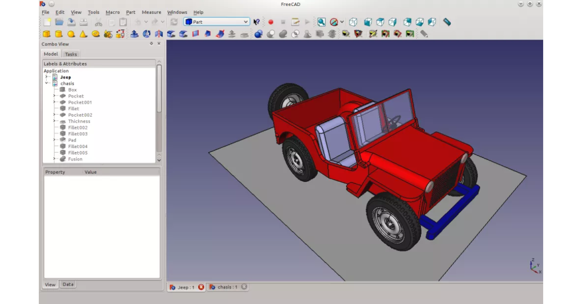
Task: Create a Box primitive
Action: (47, 34)
